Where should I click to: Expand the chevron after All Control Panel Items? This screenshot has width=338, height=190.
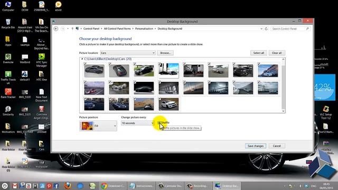point(133,28)
